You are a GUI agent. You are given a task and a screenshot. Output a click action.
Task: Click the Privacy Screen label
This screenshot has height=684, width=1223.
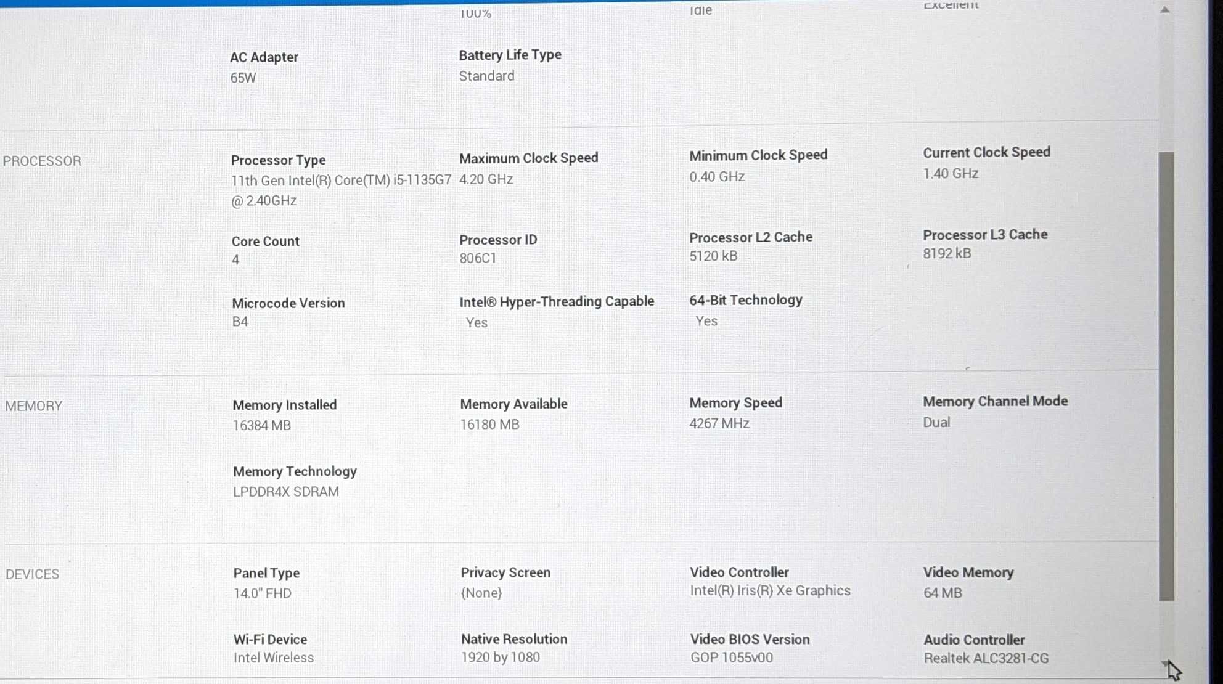coord(505,572)
